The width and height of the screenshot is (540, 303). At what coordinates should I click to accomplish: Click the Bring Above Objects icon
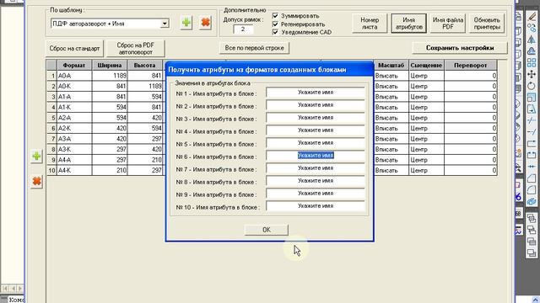point(532,242)
